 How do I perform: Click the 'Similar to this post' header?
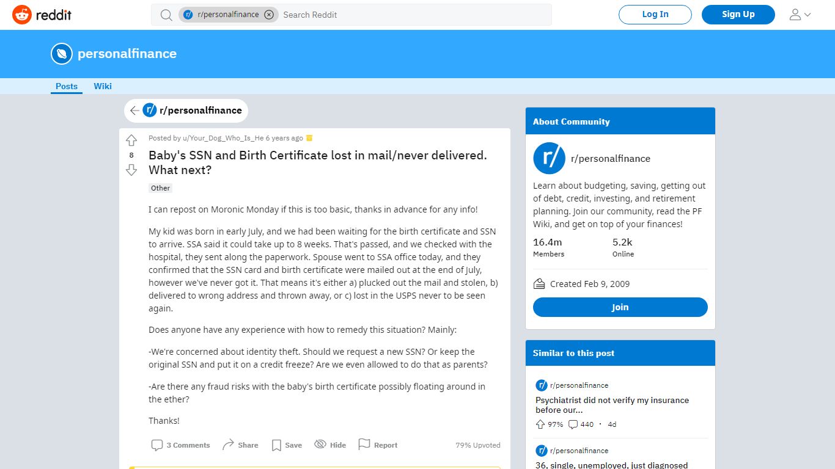click(x=573, y=353)
